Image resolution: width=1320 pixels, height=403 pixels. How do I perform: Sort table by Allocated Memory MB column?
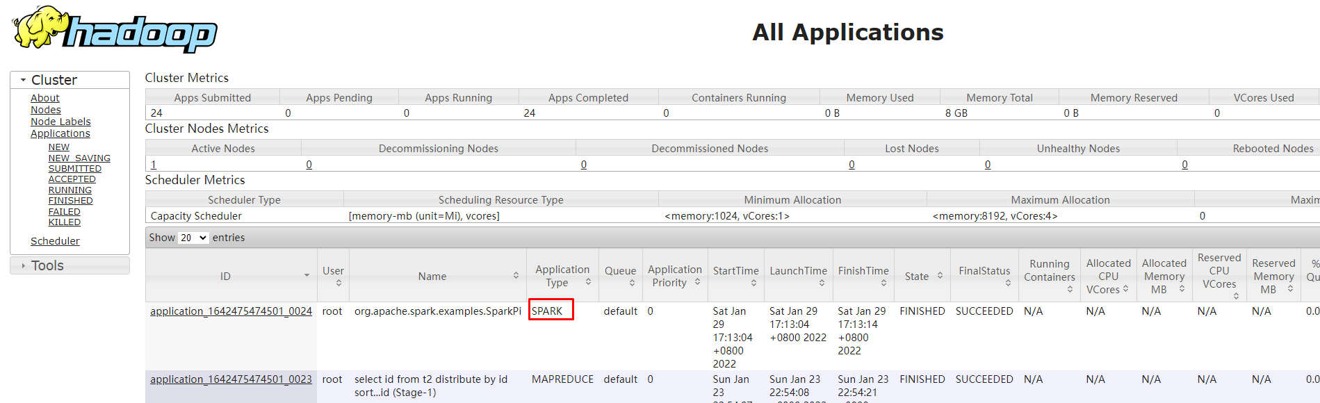(1164, 276)
